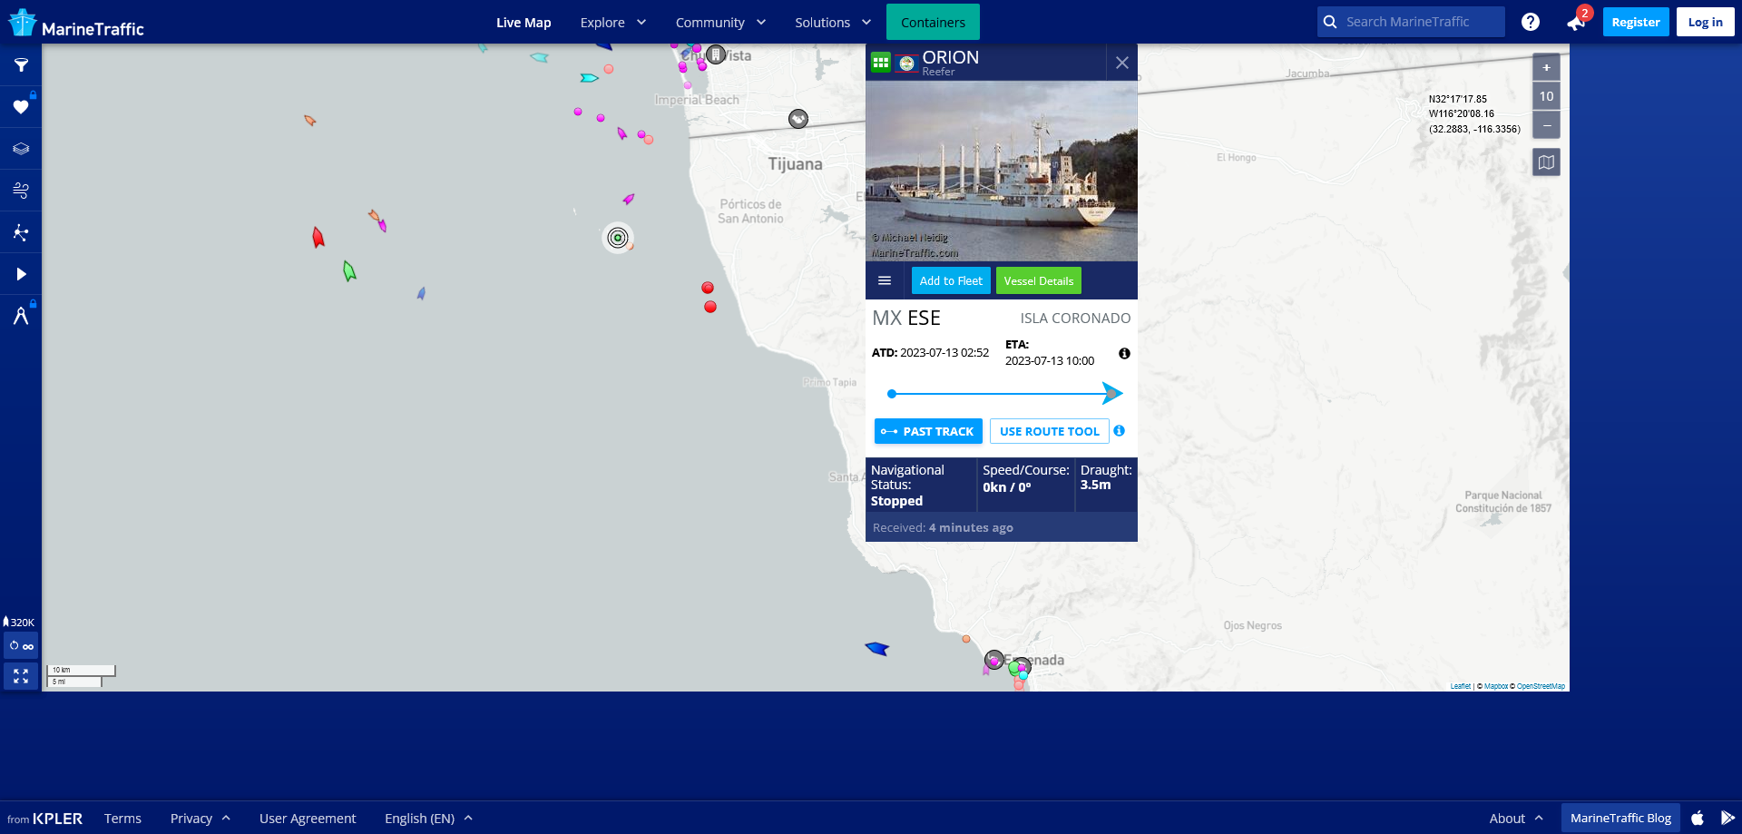The image size is (1742, 834).
Task: Open the vessel filter funnel icon
Action: (21, 65)
